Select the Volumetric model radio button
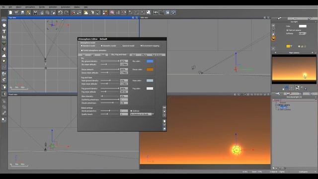Viewport: 318px width, 179px height. [101, 46]
